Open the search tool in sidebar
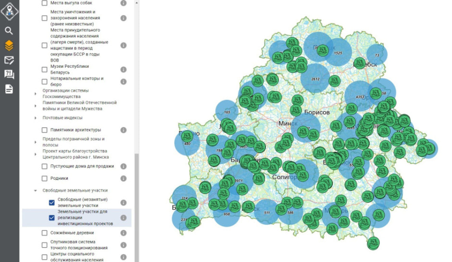This screenshot has width=452, height=262. (x=9, y=31)
